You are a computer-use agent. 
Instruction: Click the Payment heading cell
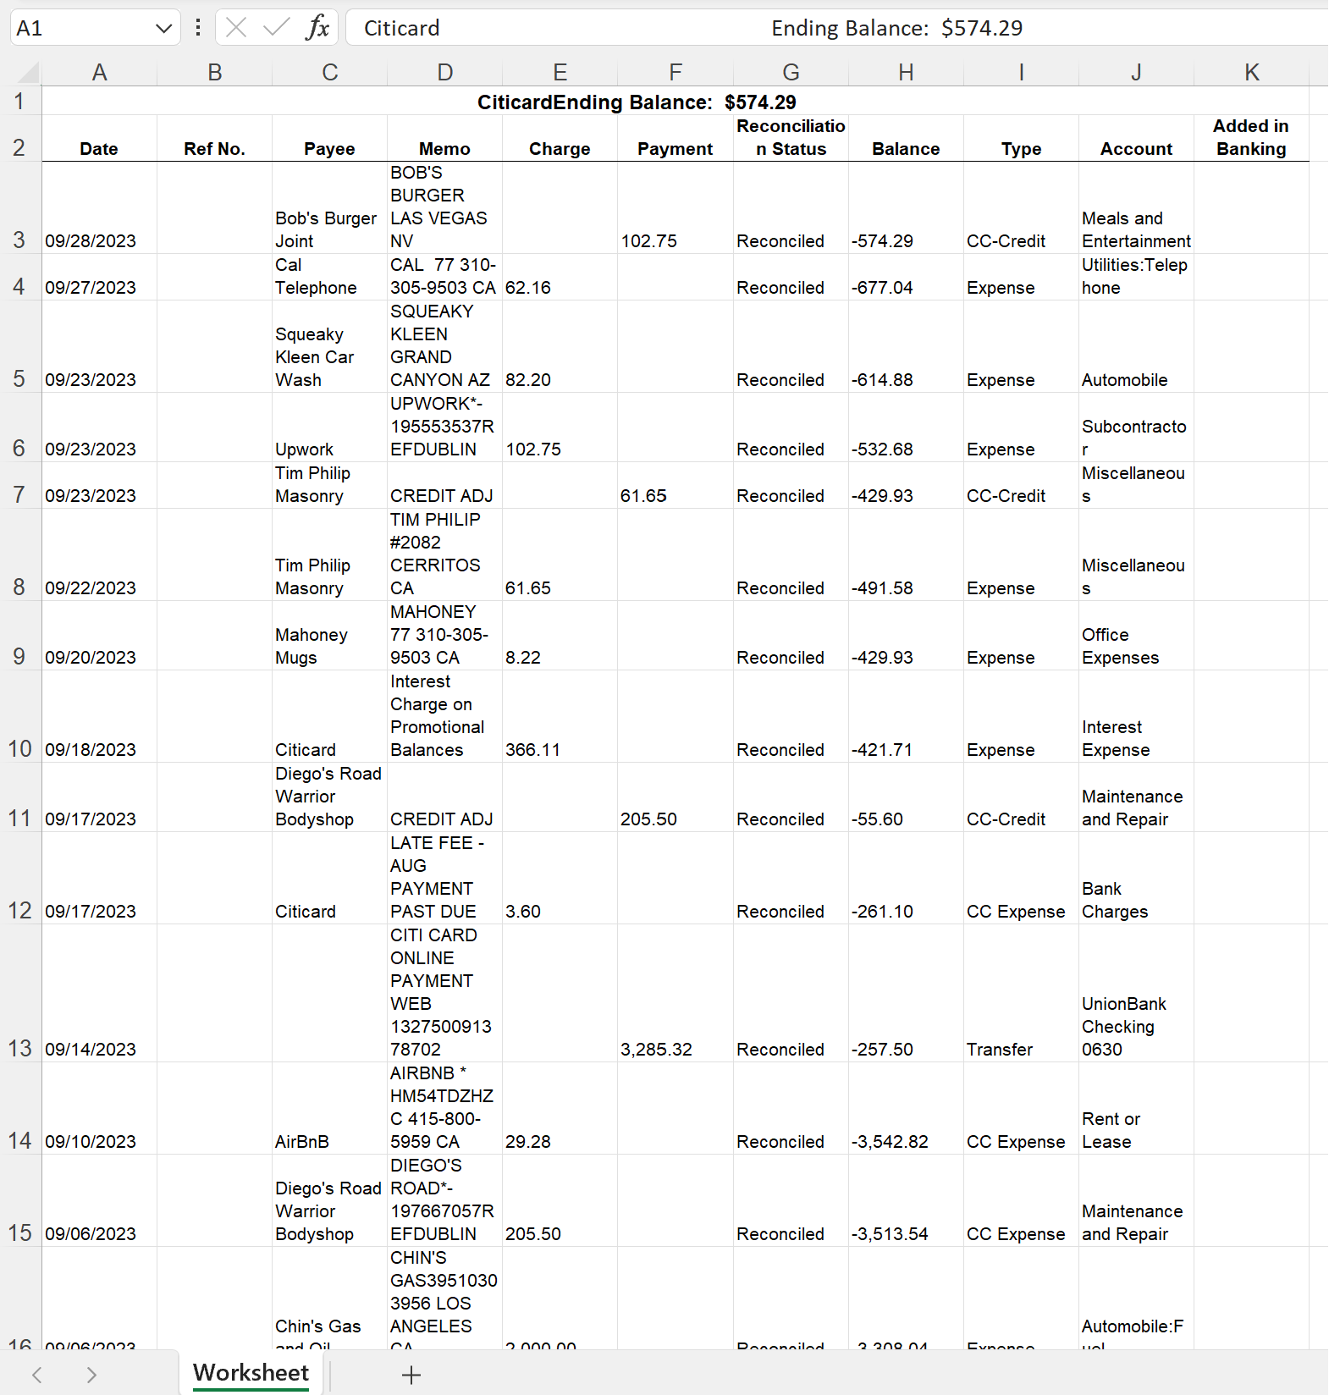point(676,139)
